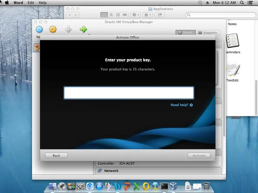258x193 pixels.
Task: Click the Time Machine menu bar icon
Action: (200, 3)
